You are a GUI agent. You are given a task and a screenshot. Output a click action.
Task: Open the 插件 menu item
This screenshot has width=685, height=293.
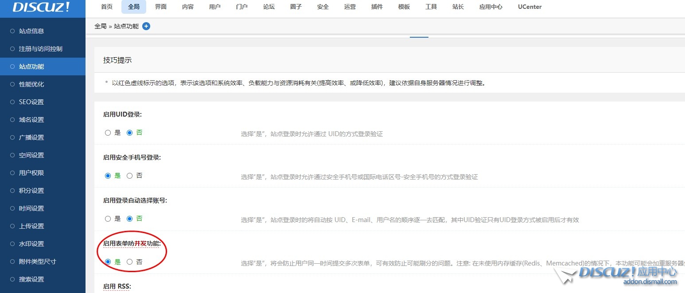point(377,7)
